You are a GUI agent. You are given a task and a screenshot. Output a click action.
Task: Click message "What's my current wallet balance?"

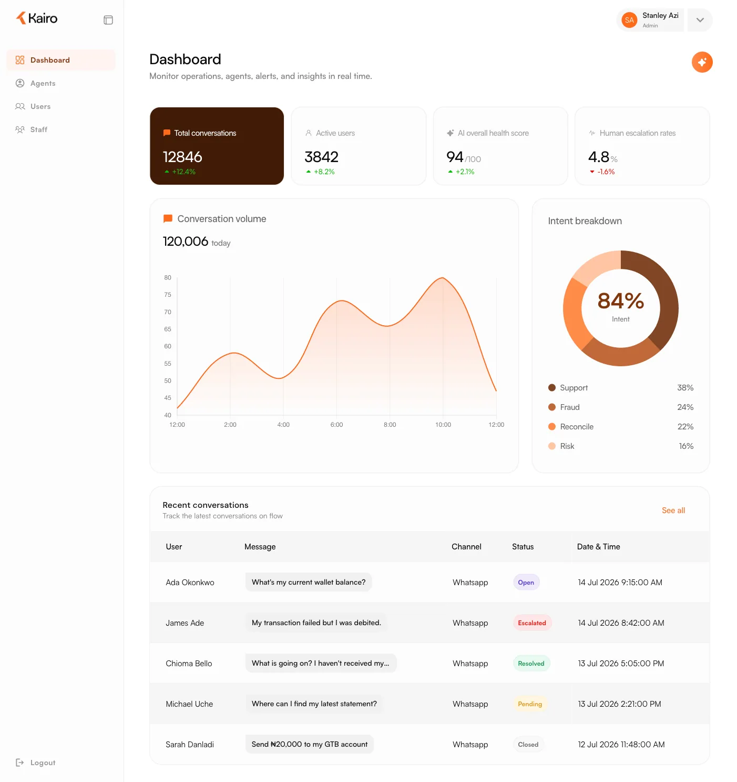[x=309, y=582]
